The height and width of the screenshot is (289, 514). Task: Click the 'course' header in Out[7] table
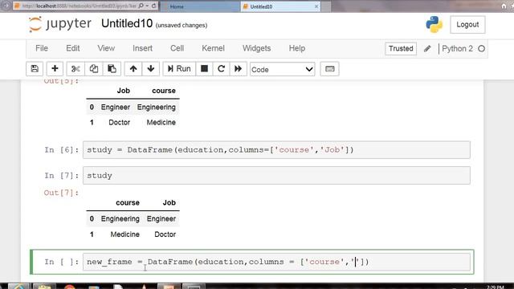pos(128,203)
